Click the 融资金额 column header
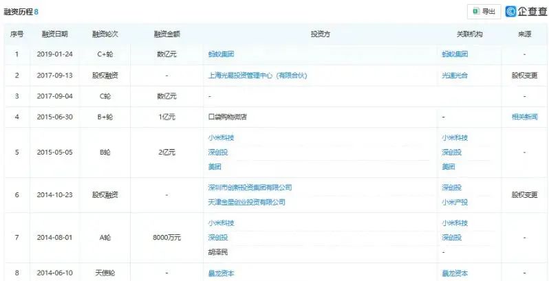The image size is (549, 281). 166,34
